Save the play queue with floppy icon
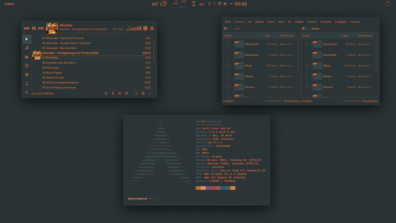The image size is (396, 223). pyautogui.click(x=143, y=93)
